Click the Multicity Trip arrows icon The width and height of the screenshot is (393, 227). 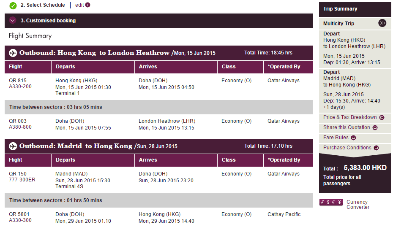pyautogui.click(x=382, y=23)
